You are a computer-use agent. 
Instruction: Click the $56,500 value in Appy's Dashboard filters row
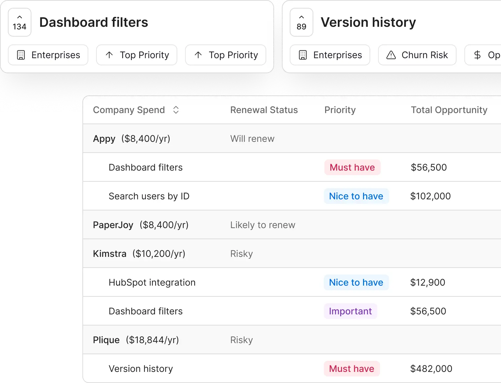(x=429, y=167)
